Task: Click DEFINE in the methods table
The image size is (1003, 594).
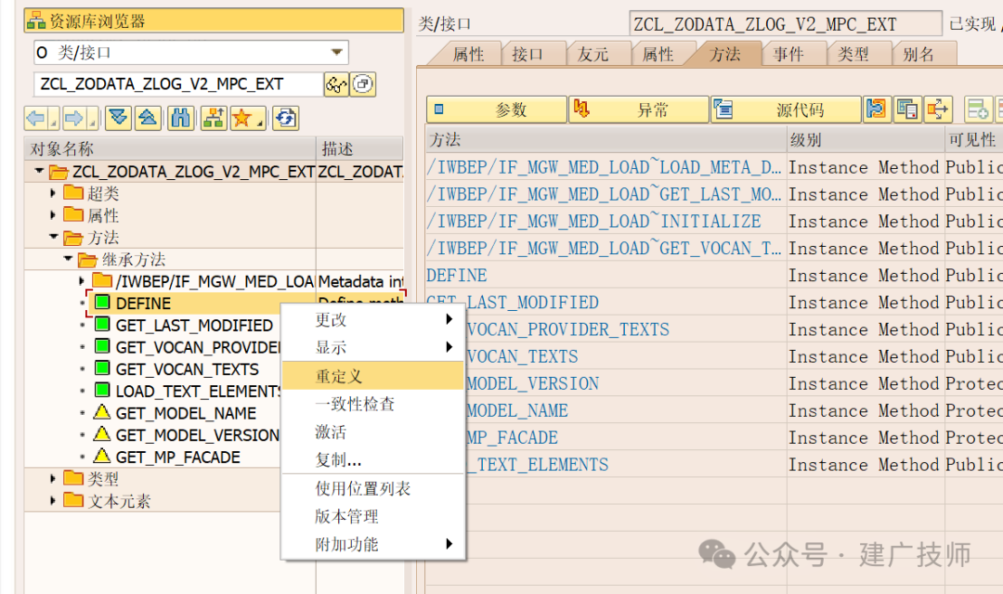Action: (457, 275)
